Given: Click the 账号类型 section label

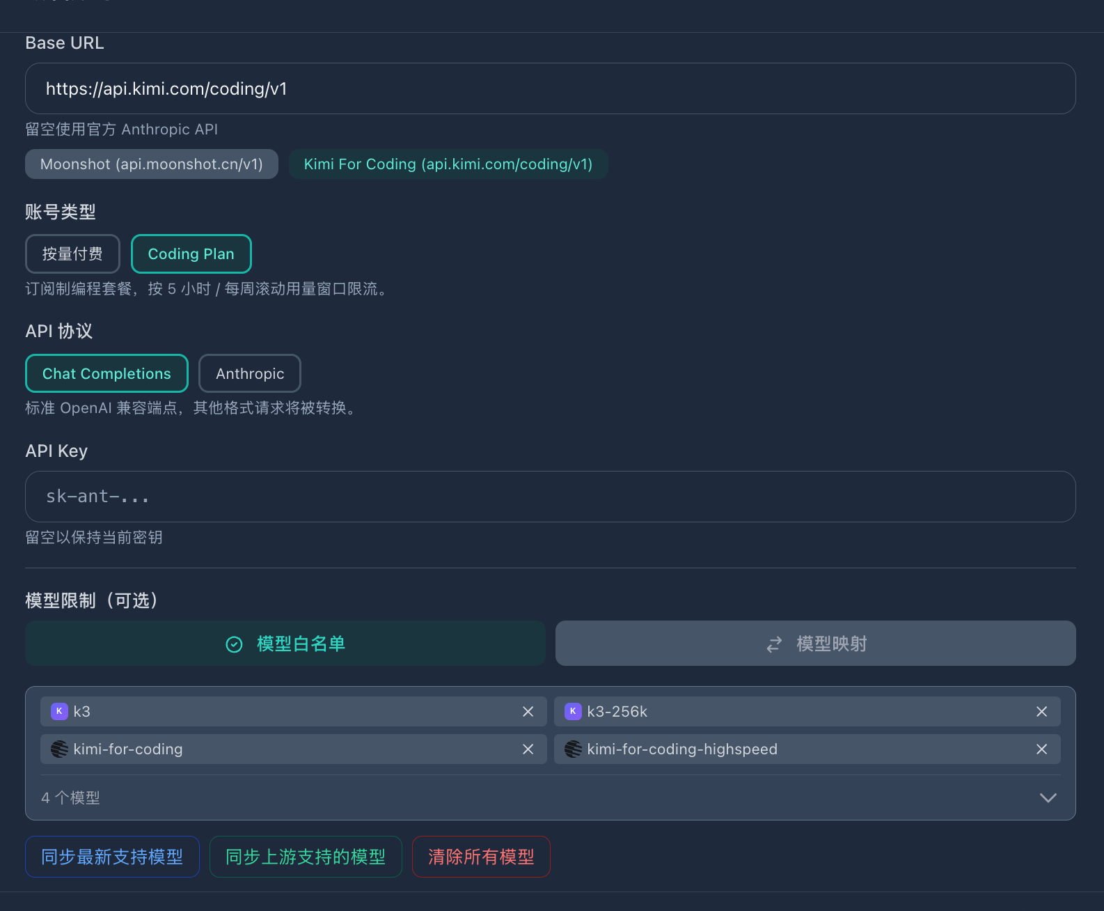Looking at the screenshot, I should coord(61,212).
